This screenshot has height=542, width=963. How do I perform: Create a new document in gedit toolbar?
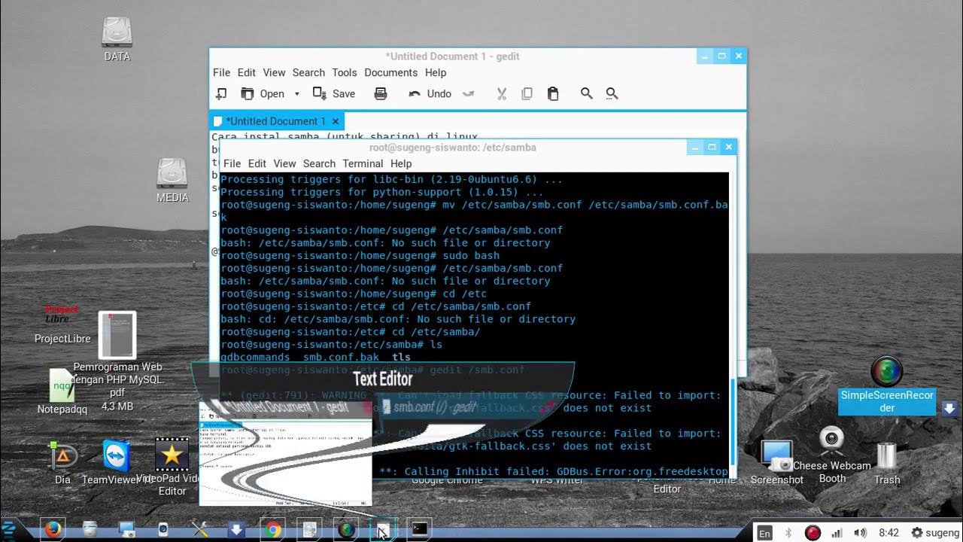tap(221, 93)
